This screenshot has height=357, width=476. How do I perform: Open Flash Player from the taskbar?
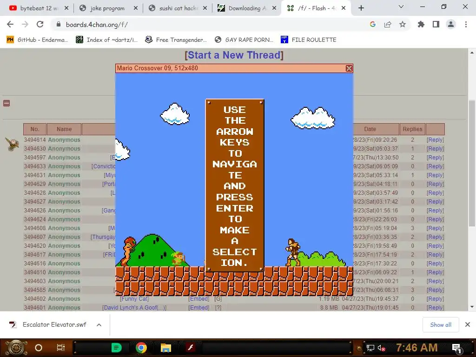tap(190, 348)
